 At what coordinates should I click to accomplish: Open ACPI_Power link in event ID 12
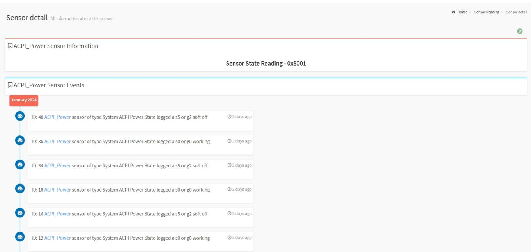pyautogui.click(x=58, y=238)
